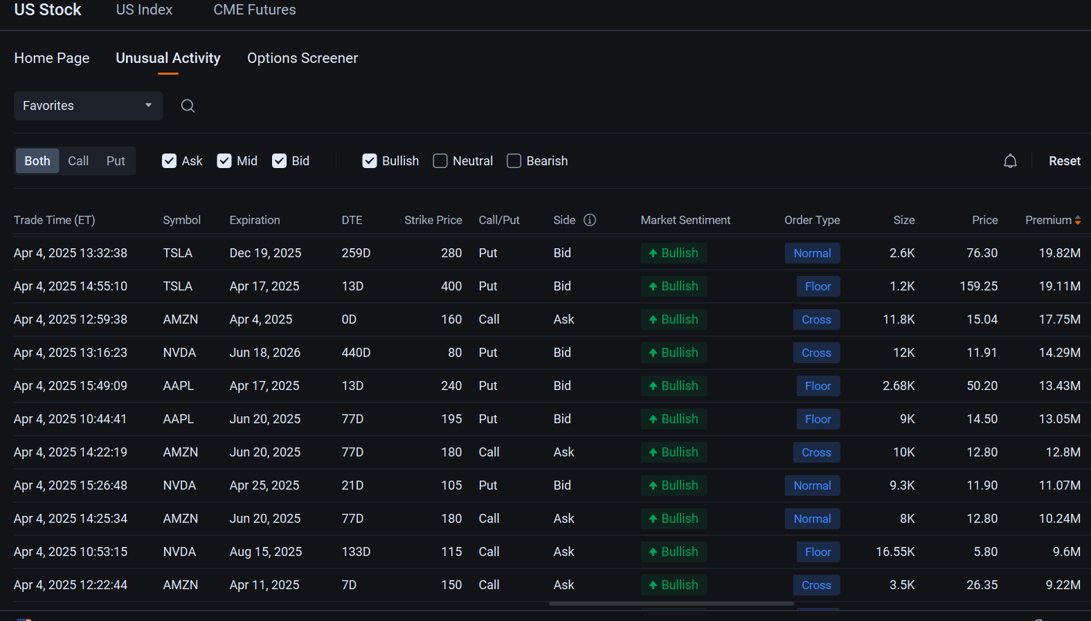The width and height of the screenshot is (1091, 621).
Task: Enable the Neutral sentiment filter
Action: [440, 161]
